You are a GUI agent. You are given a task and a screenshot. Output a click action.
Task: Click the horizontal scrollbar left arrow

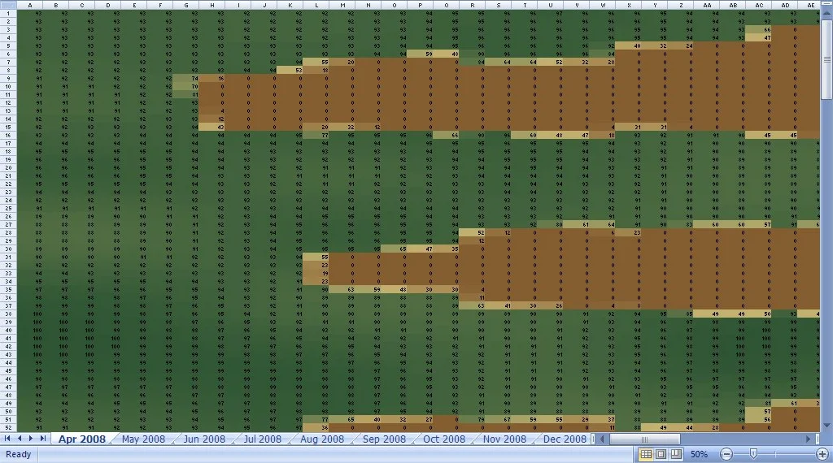[602, 439]
